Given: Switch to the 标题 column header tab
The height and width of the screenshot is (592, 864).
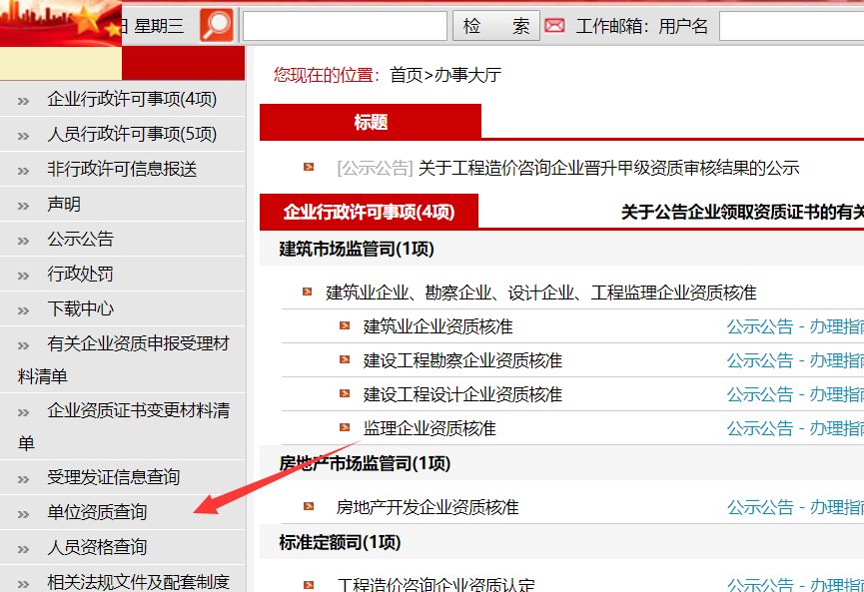Looking at the screenshot, I should (370, 120).
